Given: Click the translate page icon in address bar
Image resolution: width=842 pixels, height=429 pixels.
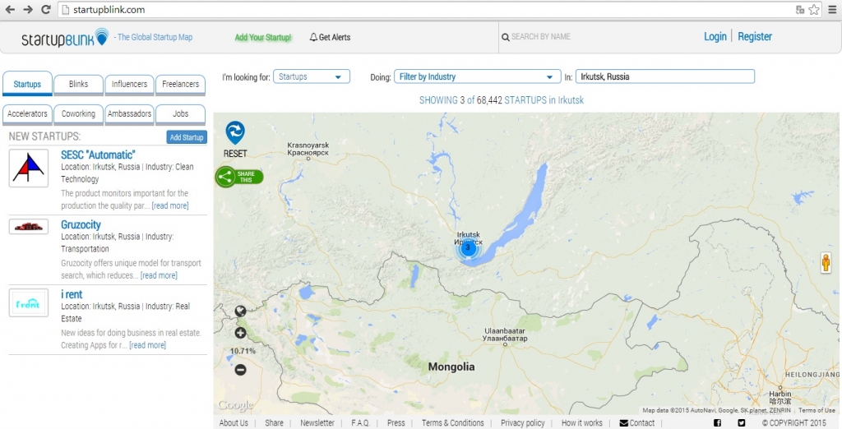Looking at the screenshot, I should [x=799, y=10].
